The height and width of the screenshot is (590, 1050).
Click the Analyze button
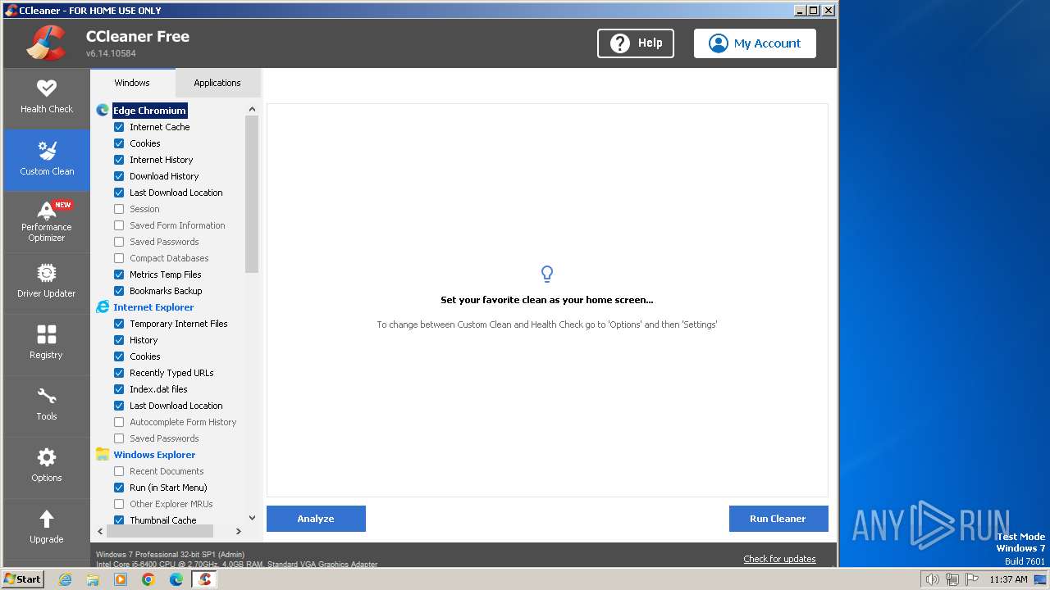[316, 519]
